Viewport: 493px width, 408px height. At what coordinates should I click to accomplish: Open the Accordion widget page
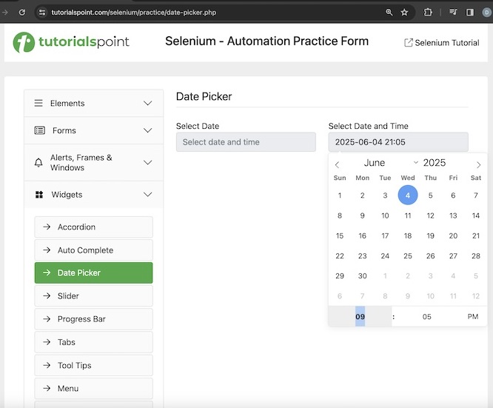tap(94, 227)
